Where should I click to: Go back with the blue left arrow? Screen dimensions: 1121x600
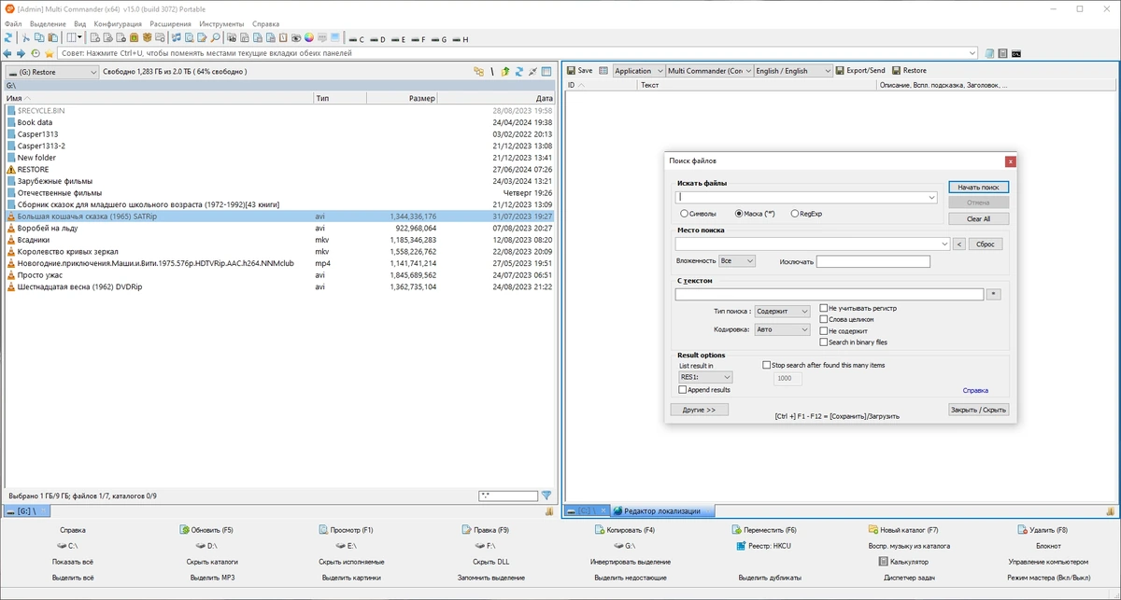click(7, 53)
